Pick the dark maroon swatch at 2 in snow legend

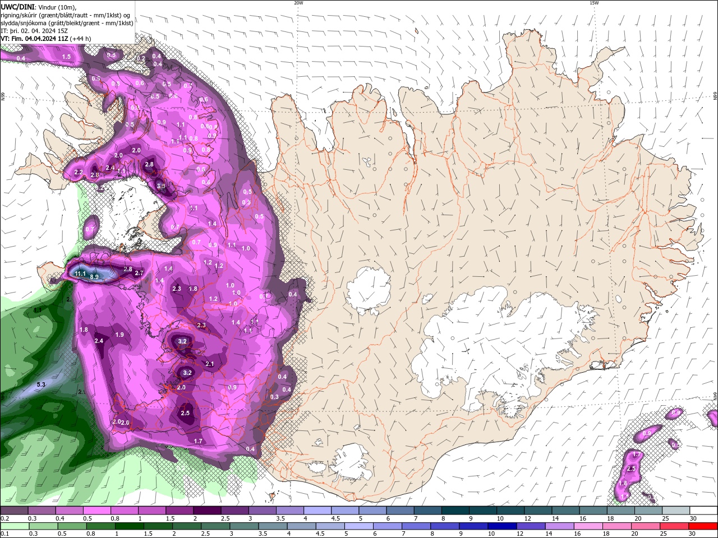point(207,511)
